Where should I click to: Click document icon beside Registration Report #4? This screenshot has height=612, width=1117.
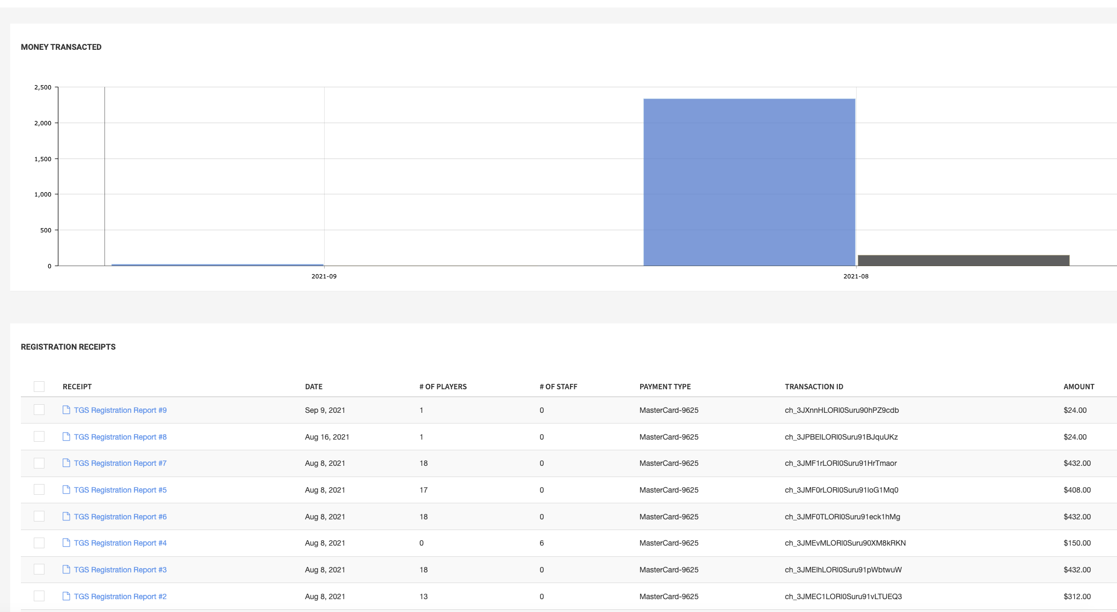point(66,543)
